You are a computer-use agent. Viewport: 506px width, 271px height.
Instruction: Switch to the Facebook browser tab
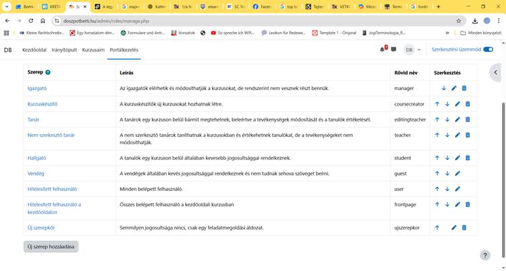[262, 7]
